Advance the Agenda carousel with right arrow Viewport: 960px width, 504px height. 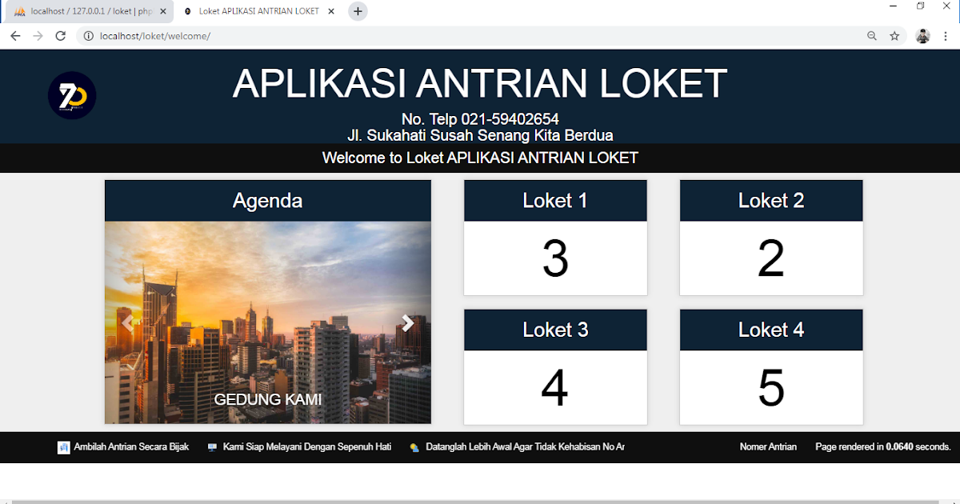tap(407, 323)
